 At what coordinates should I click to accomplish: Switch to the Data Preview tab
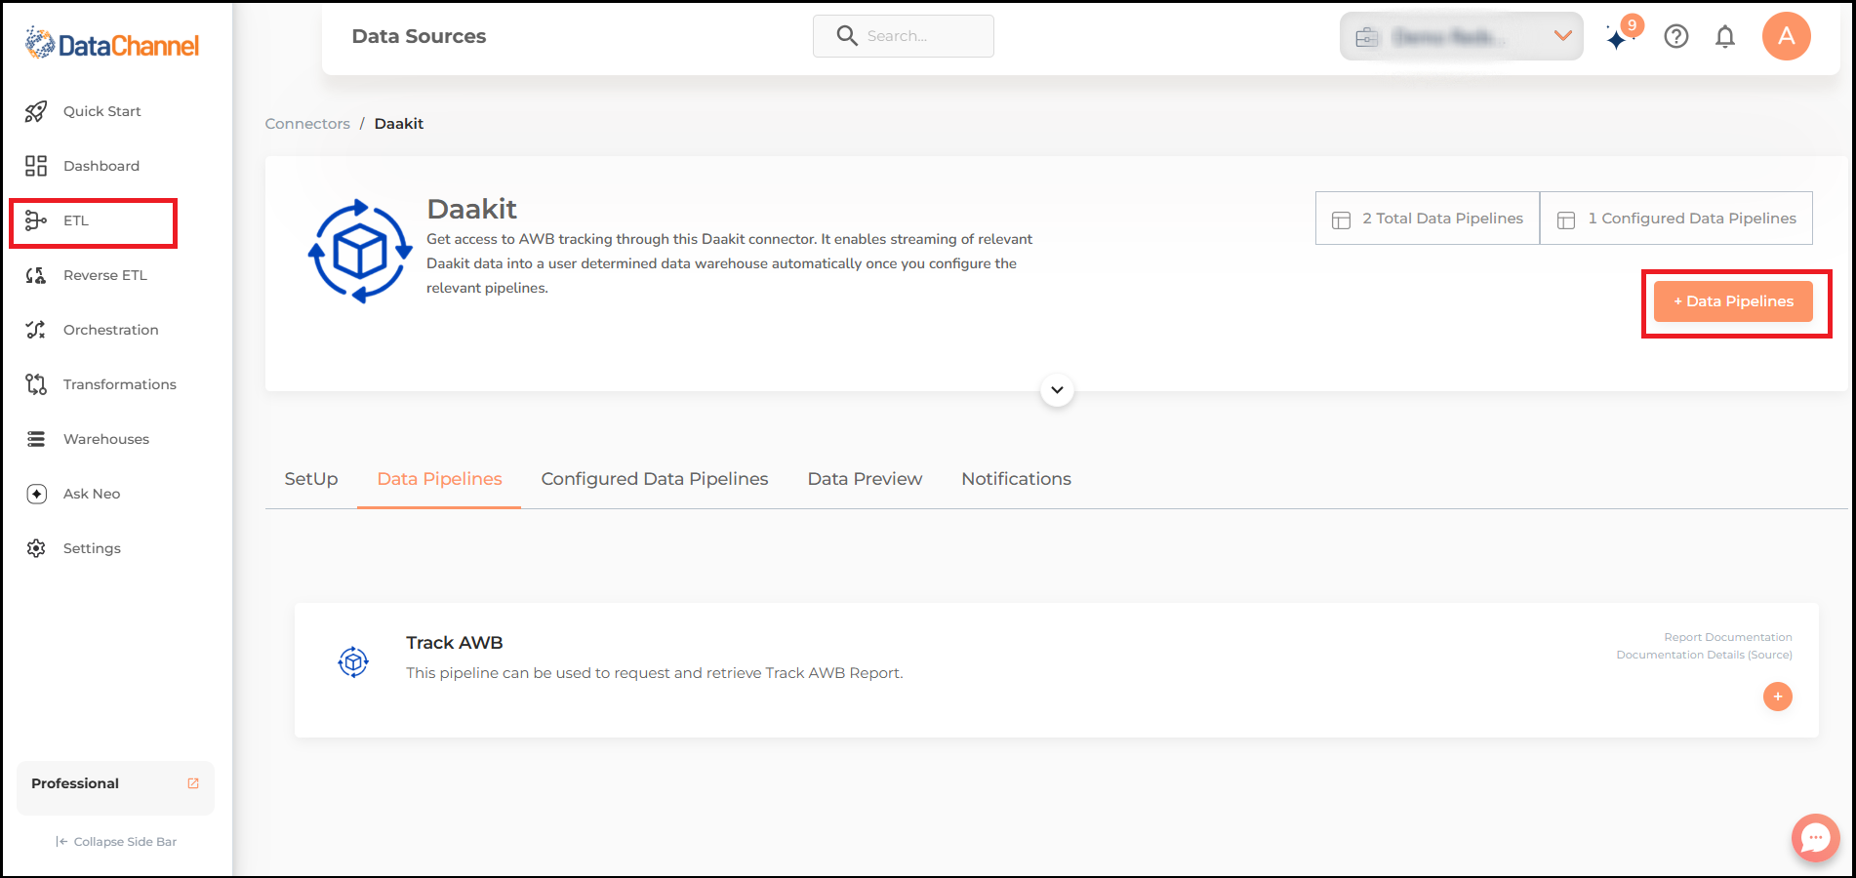pos(865,479)
